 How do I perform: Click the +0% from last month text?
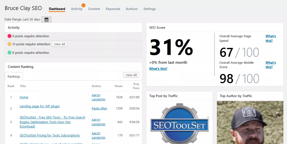(168, 62)
